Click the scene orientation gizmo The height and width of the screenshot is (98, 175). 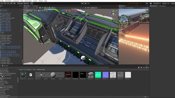pyautogui.click(x=113, y=13)
